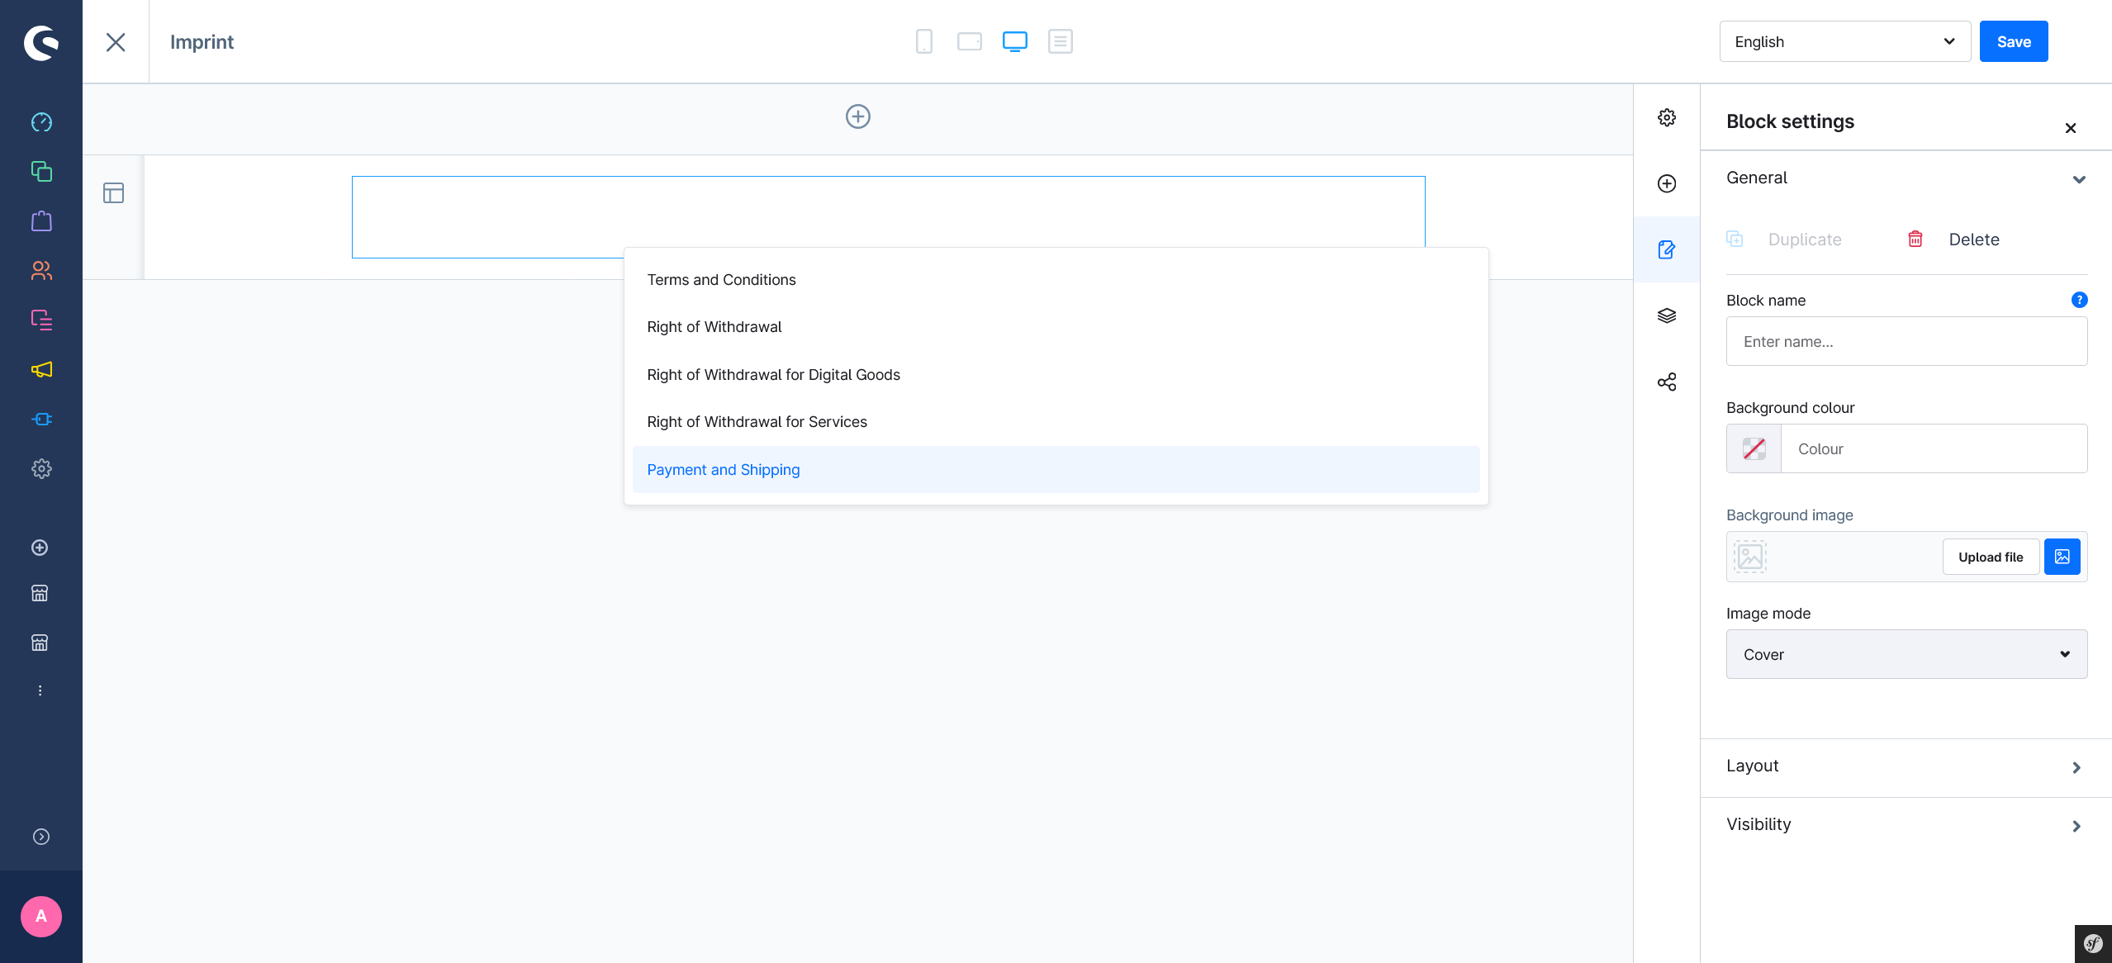This screenshot has height=963, width=2112.
Task: Expand the Layout section
Action: pos(1906,766)
